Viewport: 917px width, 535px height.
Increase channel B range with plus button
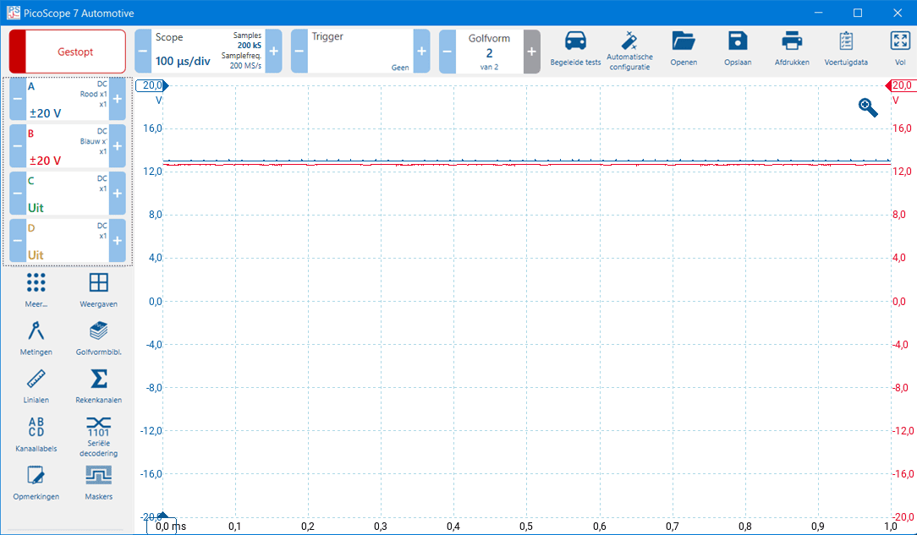118,147
